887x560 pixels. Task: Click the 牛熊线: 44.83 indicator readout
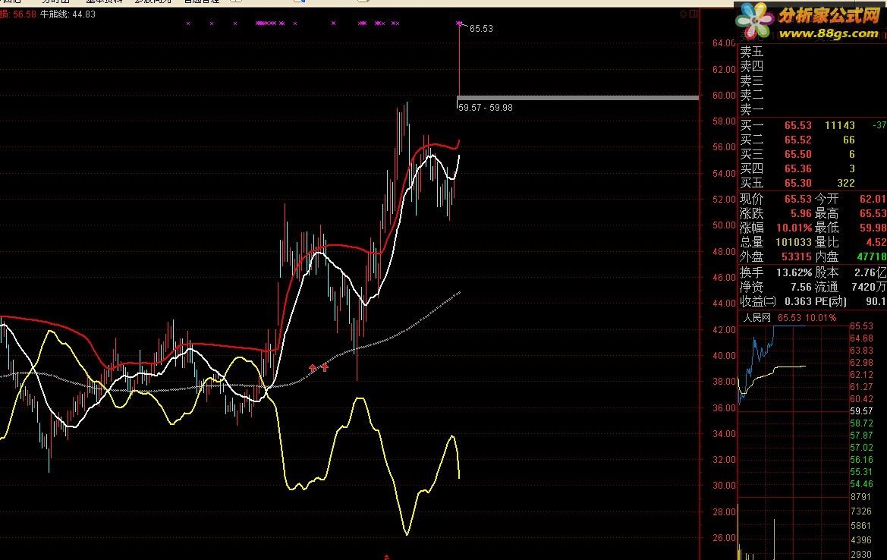tap(68, 14)
